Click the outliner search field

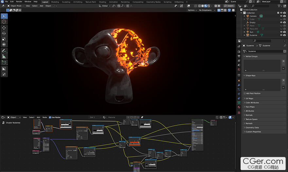260,6
